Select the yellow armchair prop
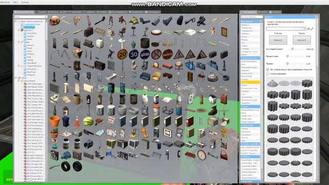This screenshot has height=185, width=329. coord(156,77)
